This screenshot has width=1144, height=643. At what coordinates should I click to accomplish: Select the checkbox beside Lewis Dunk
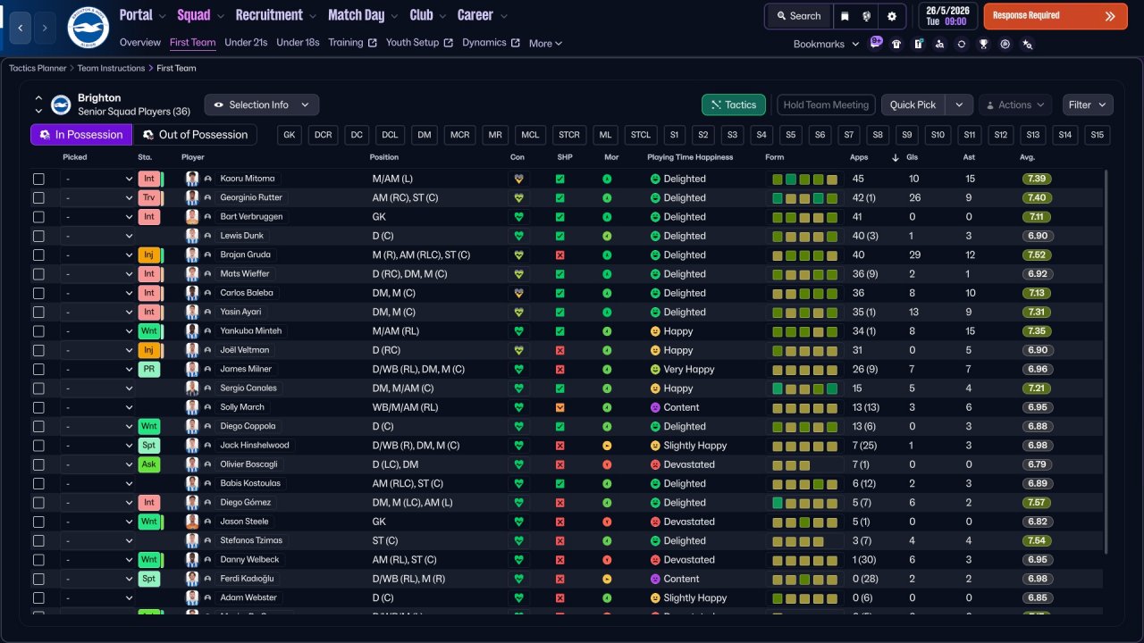(38, 236)
